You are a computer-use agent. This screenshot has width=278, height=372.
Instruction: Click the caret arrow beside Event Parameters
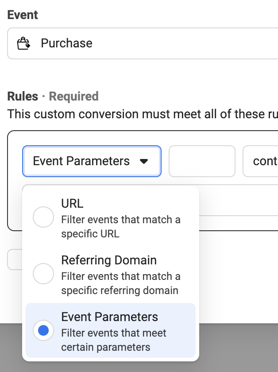point(144,161)
